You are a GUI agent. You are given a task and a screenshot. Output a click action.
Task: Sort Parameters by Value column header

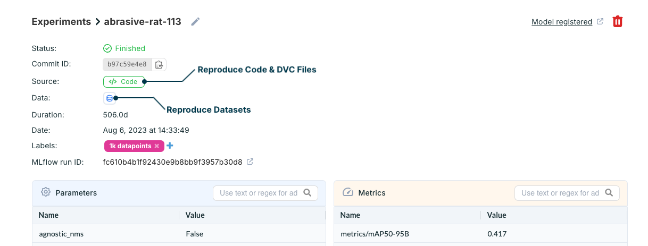(195, 215)
